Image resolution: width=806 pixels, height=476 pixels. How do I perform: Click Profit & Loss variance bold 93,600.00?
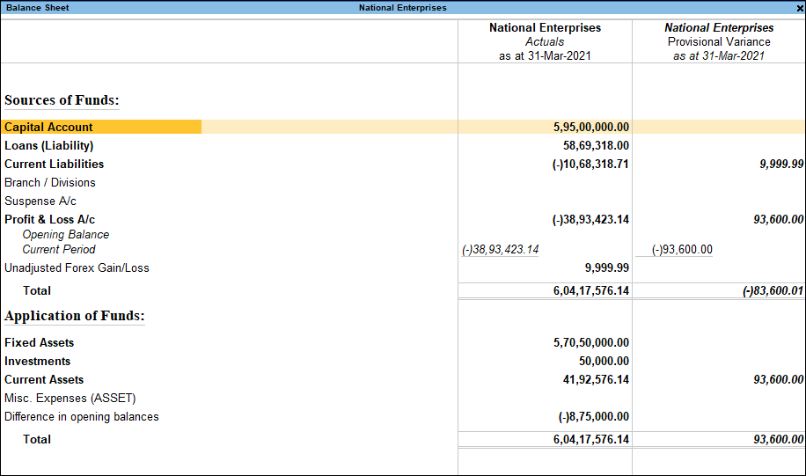click(x=778, y=219)
